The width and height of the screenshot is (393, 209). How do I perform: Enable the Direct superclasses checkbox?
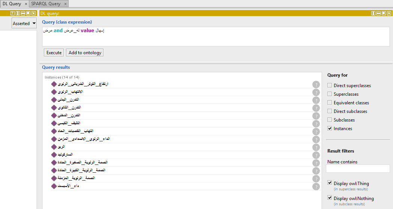tap(330, 86)
